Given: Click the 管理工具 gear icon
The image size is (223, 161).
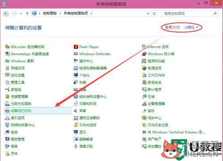Looking at the screenshot, I should (x=8, y=82).
